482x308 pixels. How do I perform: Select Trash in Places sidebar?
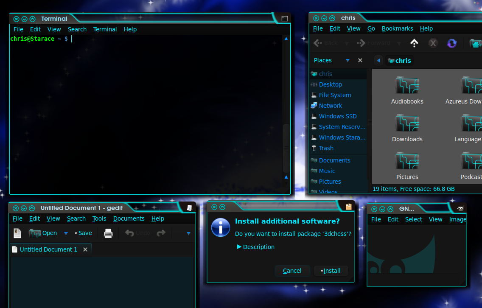tap(338, 148)
